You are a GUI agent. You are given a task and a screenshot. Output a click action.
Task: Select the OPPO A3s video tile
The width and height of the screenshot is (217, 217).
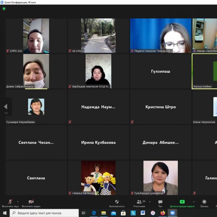coord(36,35)
